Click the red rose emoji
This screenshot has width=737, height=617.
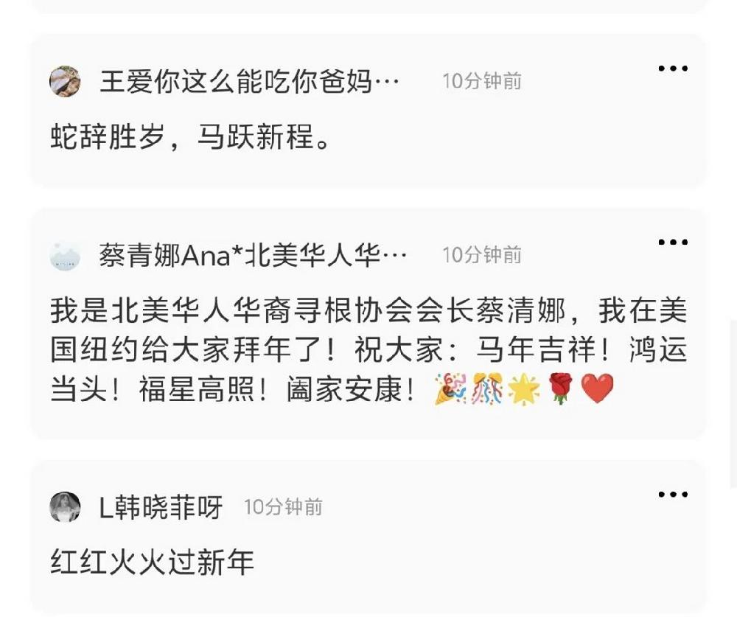point(561,389)
